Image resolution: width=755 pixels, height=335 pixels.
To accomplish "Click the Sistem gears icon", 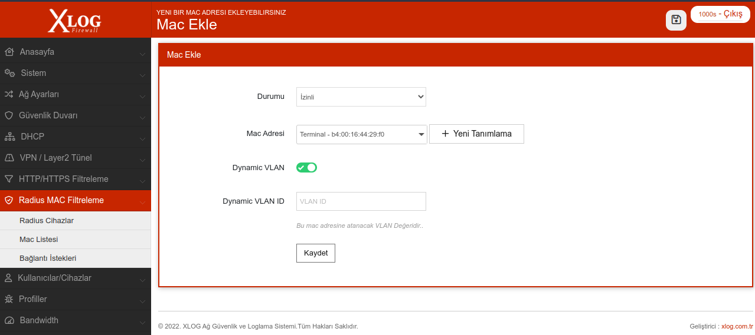I will pos(9,73).
